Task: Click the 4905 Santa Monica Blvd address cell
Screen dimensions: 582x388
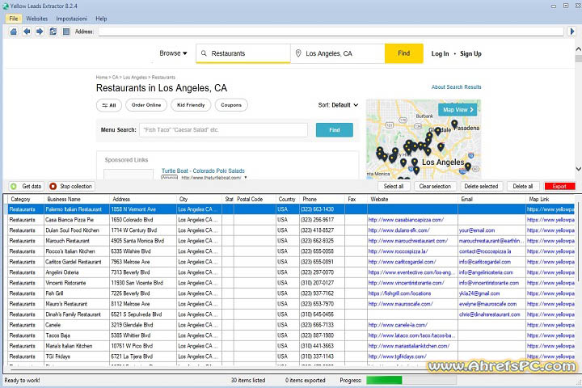Action: pyautogui.click(x=143, y=241)
